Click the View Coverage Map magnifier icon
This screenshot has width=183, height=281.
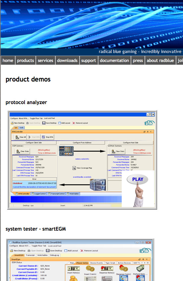coord(74,168)
